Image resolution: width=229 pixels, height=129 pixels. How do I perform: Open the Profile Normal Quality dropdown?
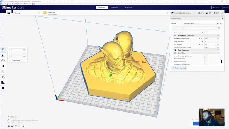tap(203, 23)
